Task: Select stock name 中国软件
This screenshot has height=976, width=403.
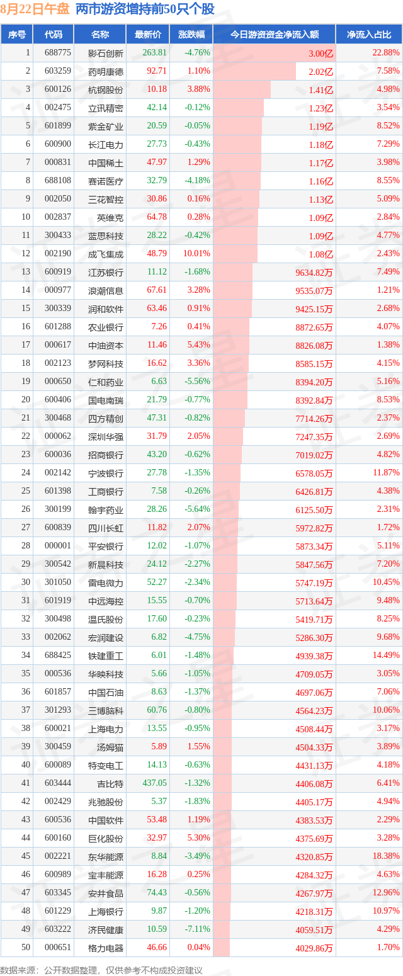Action: coord(106,820)
